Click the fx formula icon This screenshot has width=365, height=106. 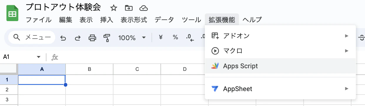[x=55, y=57]
